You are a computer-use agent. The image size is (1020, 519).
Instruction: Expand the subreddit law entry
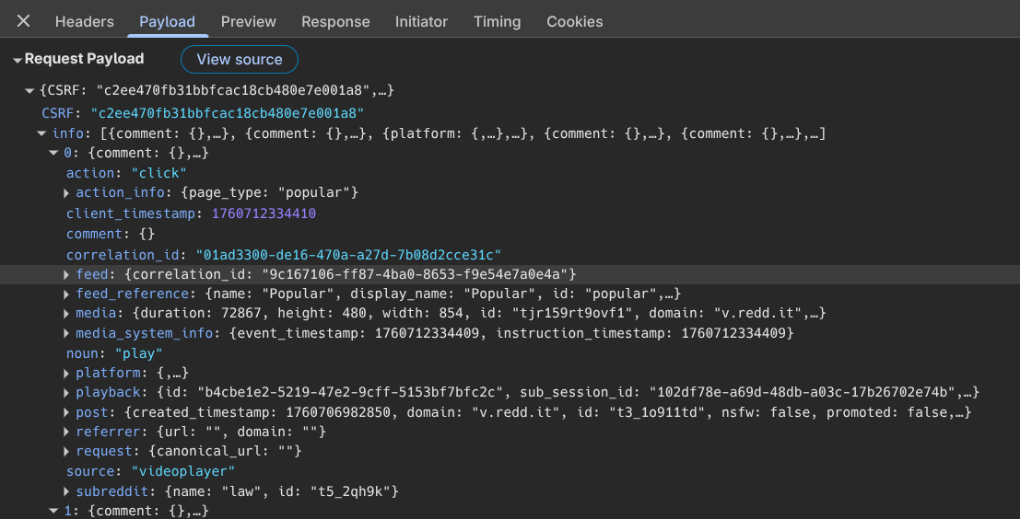point(67,491)
